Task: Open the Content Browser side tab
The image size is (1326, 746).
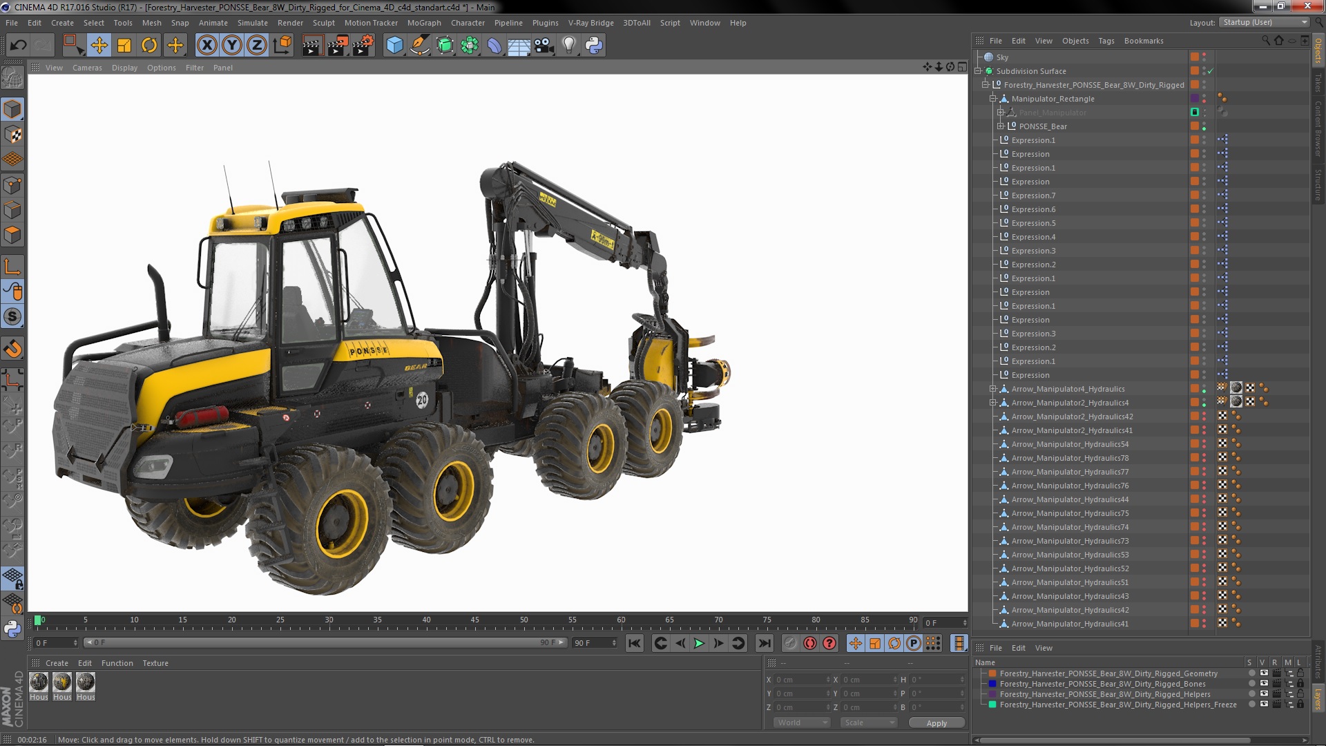Action: click(1318, 129)
